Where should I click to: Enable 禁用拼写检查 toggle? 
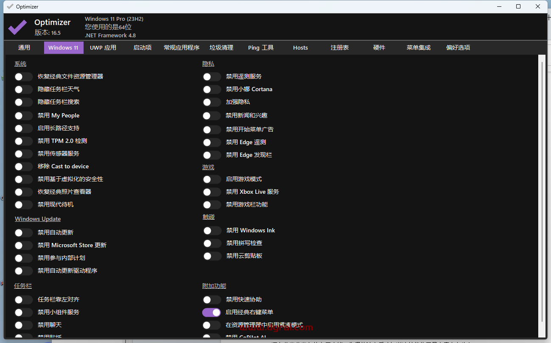212,243
